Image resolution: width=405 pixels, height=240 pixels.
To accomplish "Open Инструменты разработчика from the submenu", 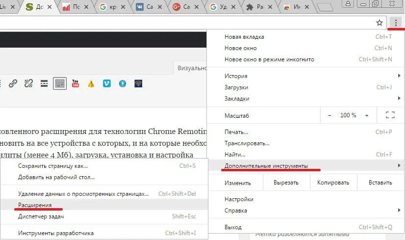I will 104,233.
